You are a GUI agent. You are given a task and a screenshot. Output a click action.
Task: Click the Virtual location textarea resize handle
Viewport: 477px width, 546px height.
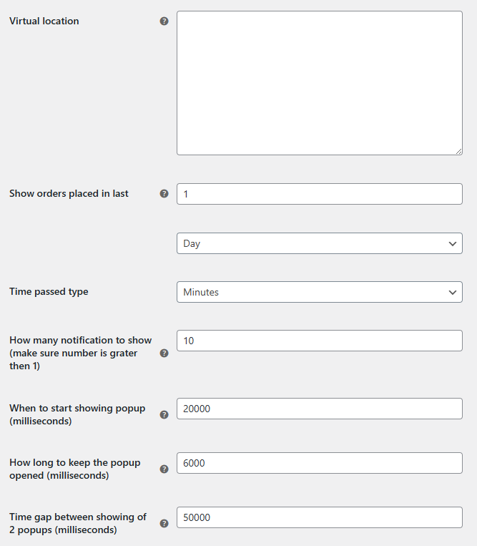(x=458, y=151)
